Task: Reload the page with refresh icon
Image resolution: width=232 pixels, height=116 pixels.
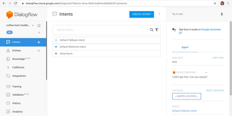Action: pos(16,3)
